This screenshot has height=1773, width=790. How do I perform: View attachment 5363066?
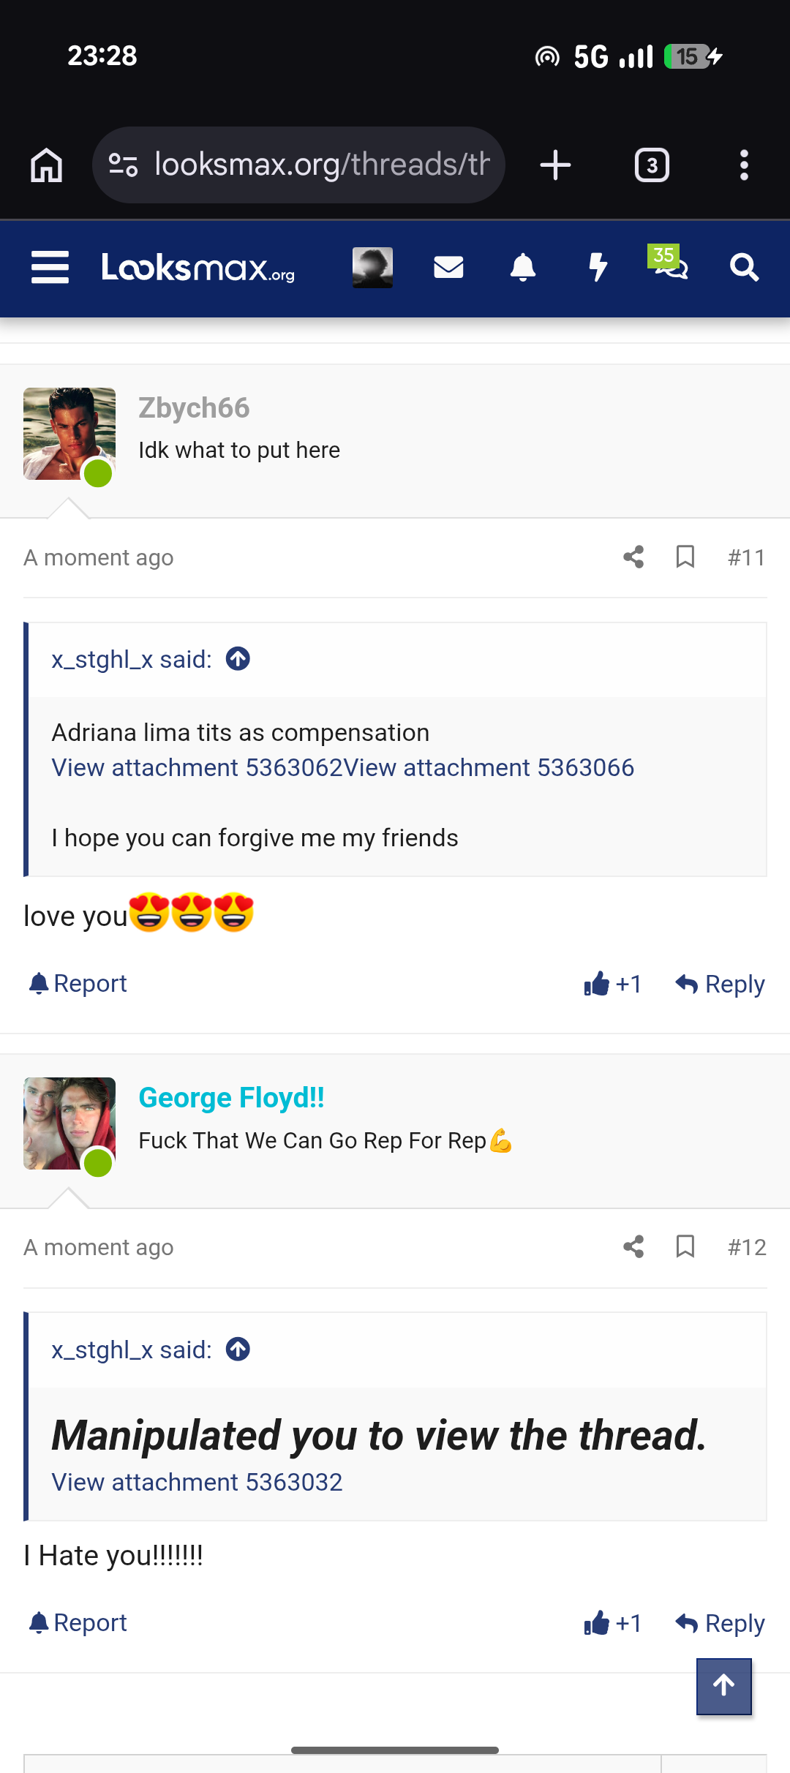pyautogui.click(x=489, y=767)
